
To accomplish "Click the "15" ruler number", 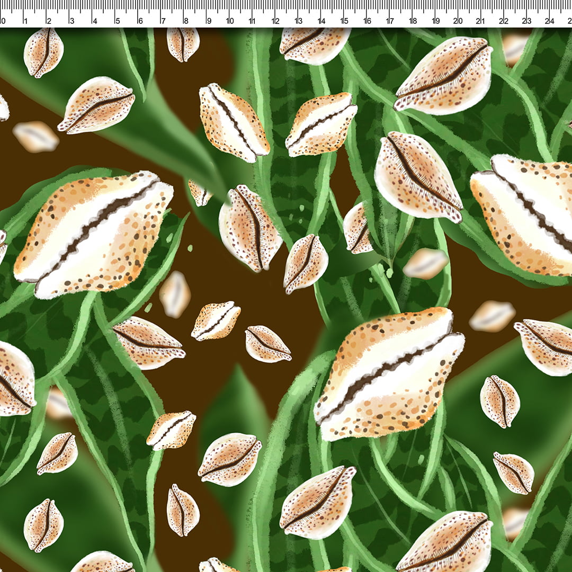I will click(x=344, y=21).
